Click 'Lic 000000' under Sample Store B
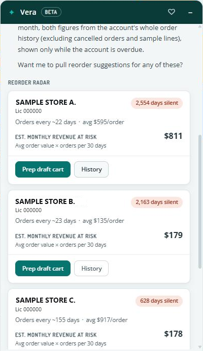This screenshot has width=203, height=351. pyautogui.click(x=28, y=210)
